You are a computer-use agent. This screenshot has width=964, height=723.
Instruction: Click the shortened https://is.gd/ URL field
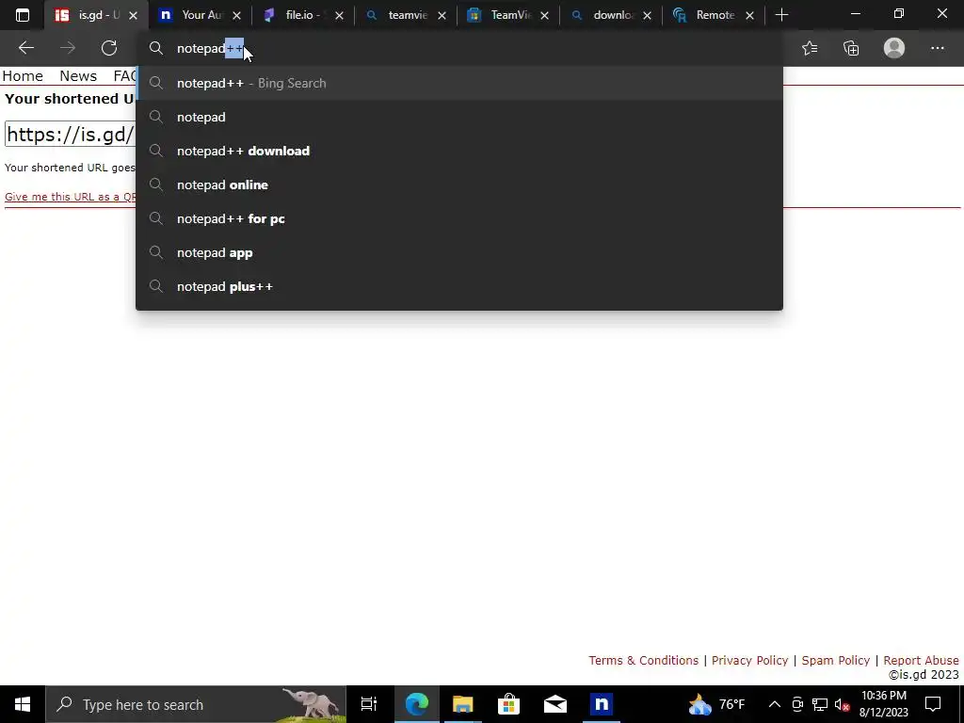tap(70, 135)
